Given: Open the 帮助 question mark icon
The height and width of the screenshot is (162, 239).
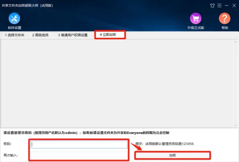Looking at the screenshot, I should pyautogui.click(x=225, y=18).
